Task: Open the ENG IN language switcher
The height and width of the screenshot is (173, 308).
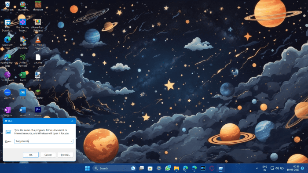Action: tap(264, 168)
